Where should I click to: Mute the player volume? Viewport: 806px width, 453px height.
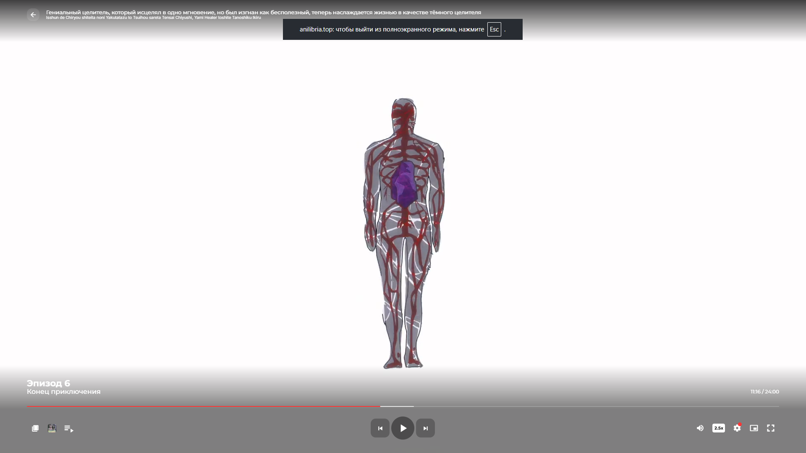click(700, 428)
